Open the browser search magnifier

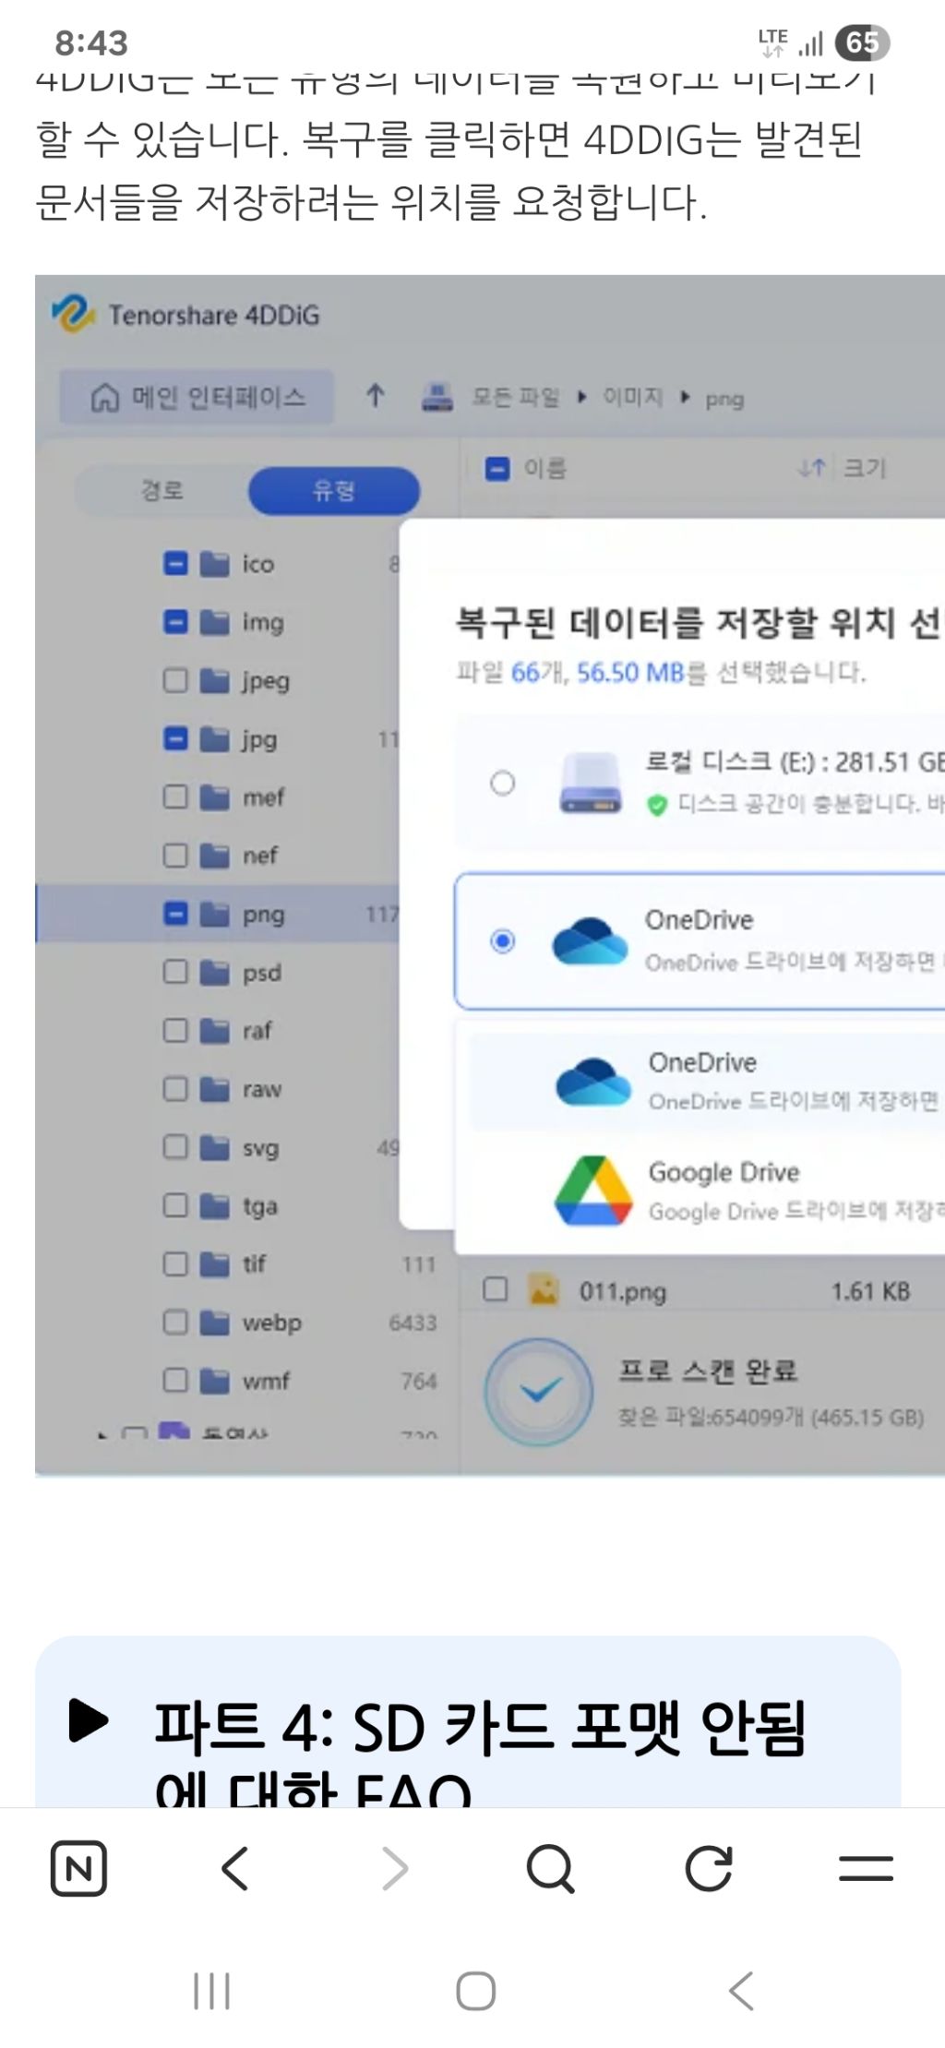click(x=551, y=1869)
